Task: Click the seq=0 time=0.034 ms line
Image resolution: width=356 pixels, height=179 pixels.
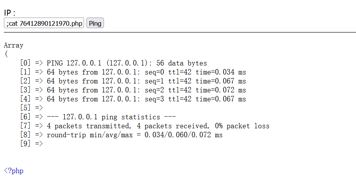Action: pyautogui.click(x=133, y=72)
